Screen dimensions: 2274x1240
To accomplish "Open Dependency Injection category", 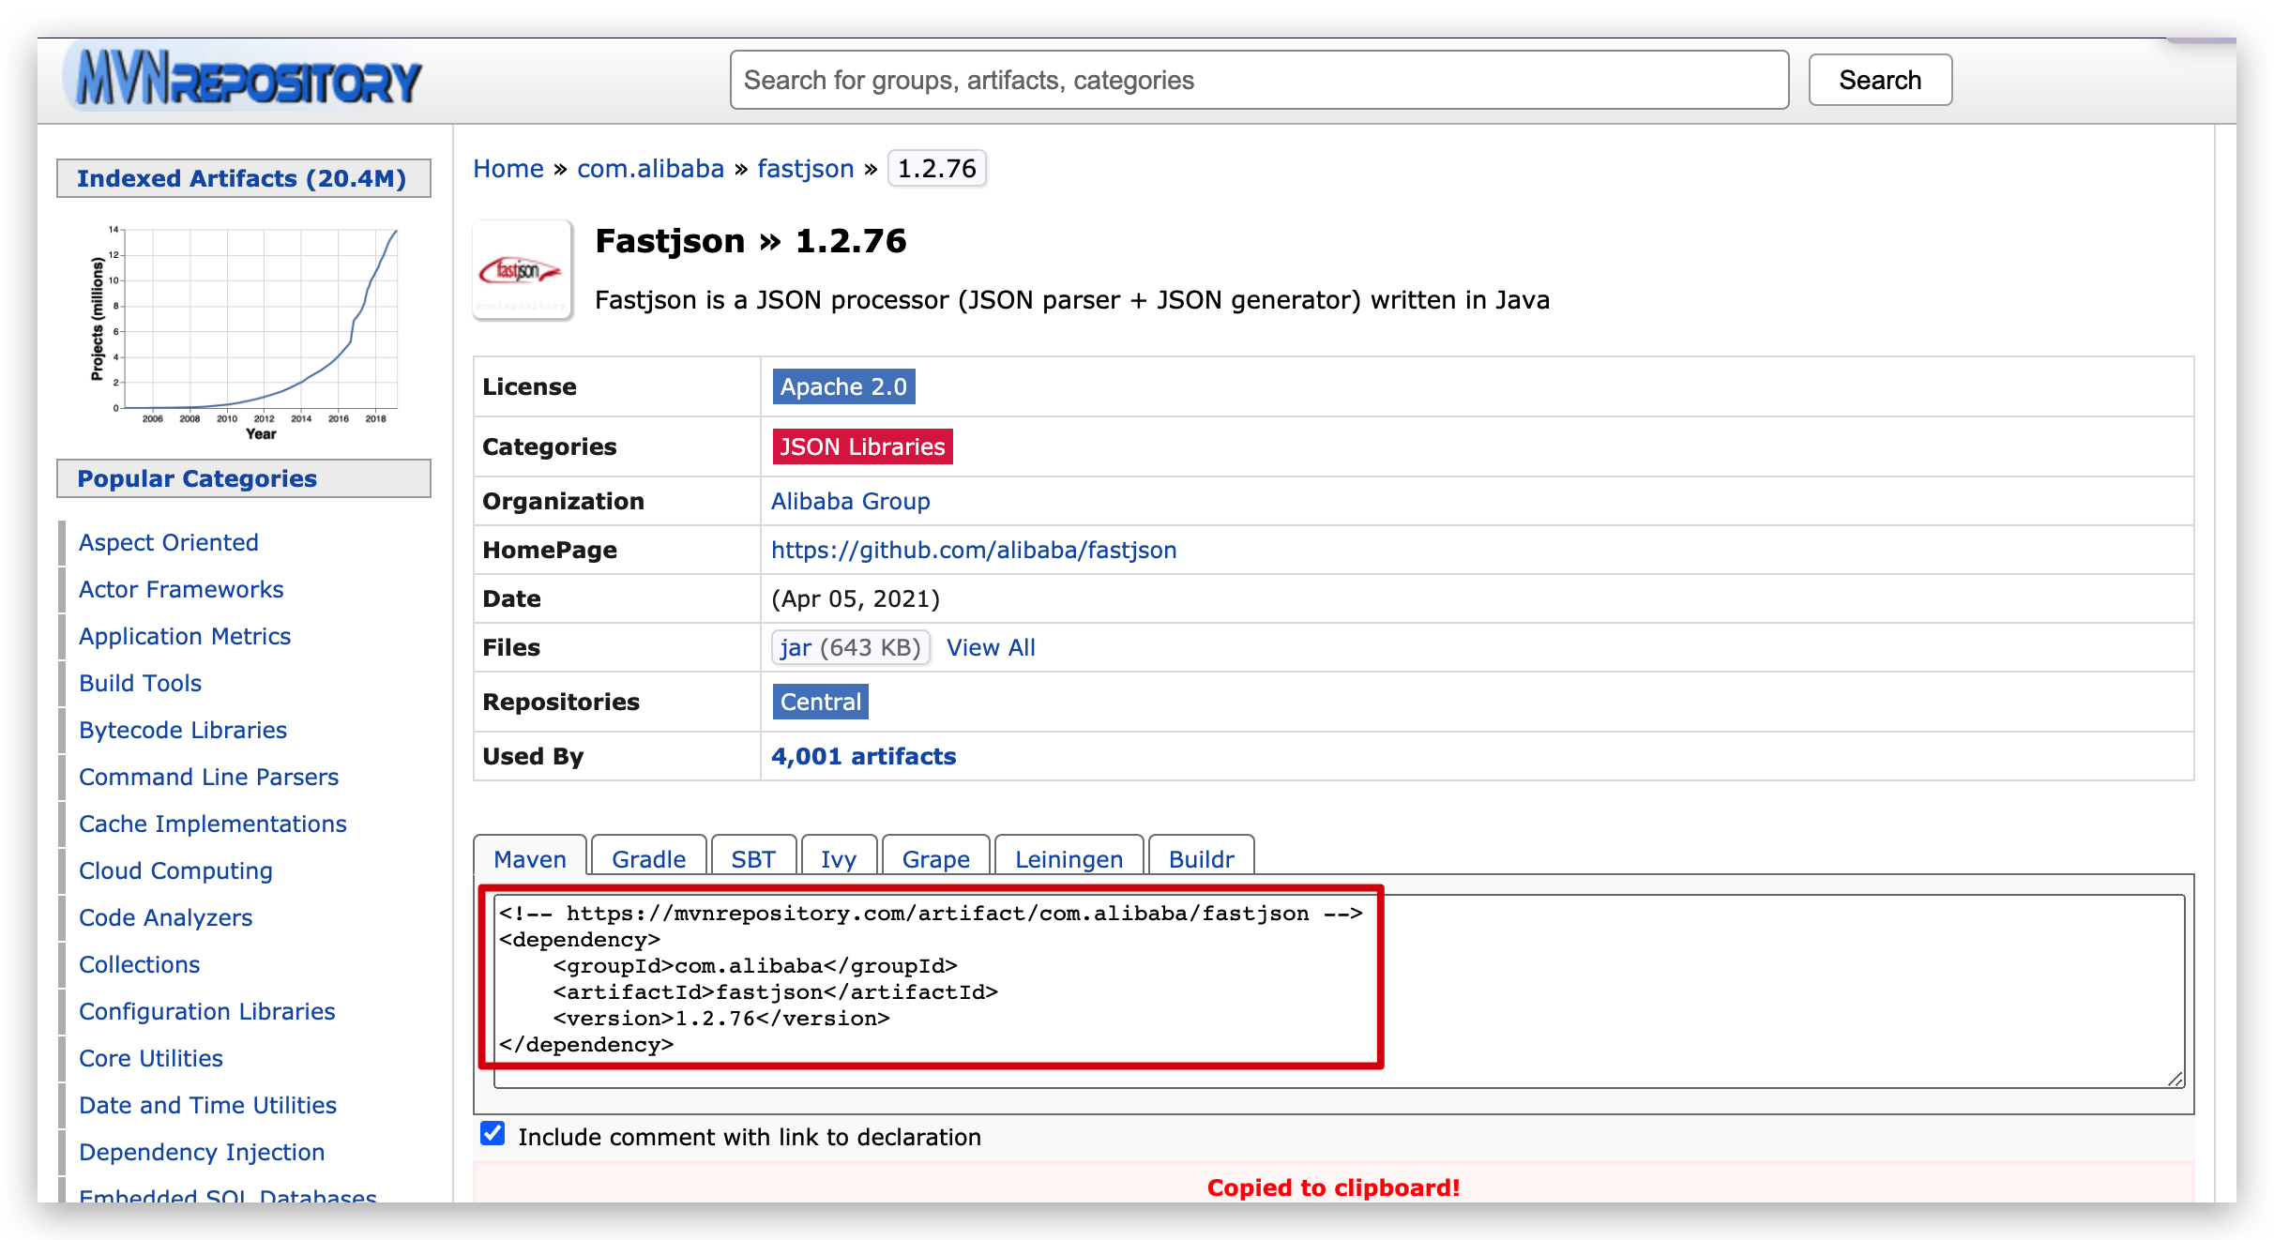I will [202, 1152].
